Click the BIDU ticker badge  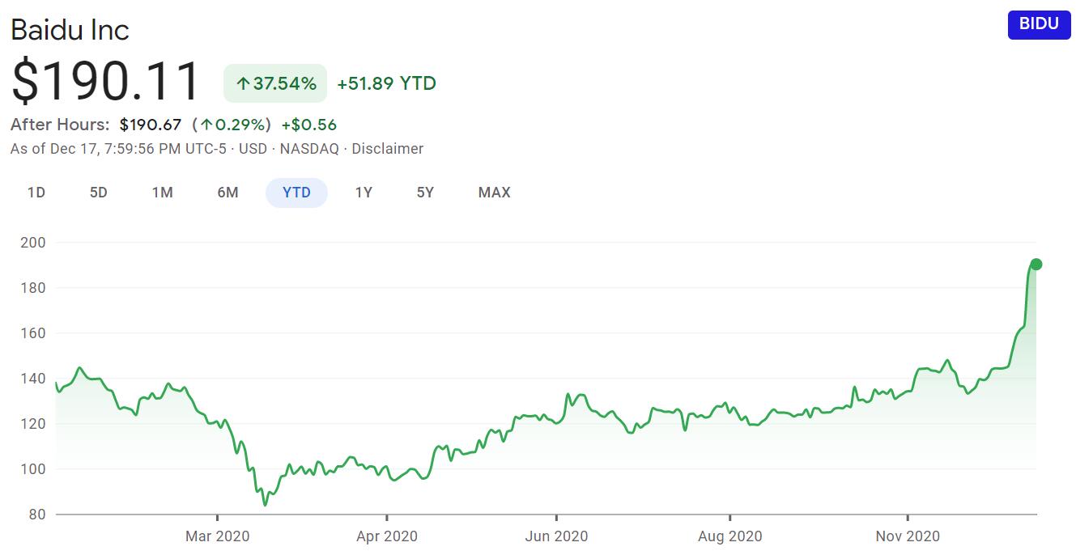click(1039, 24)
